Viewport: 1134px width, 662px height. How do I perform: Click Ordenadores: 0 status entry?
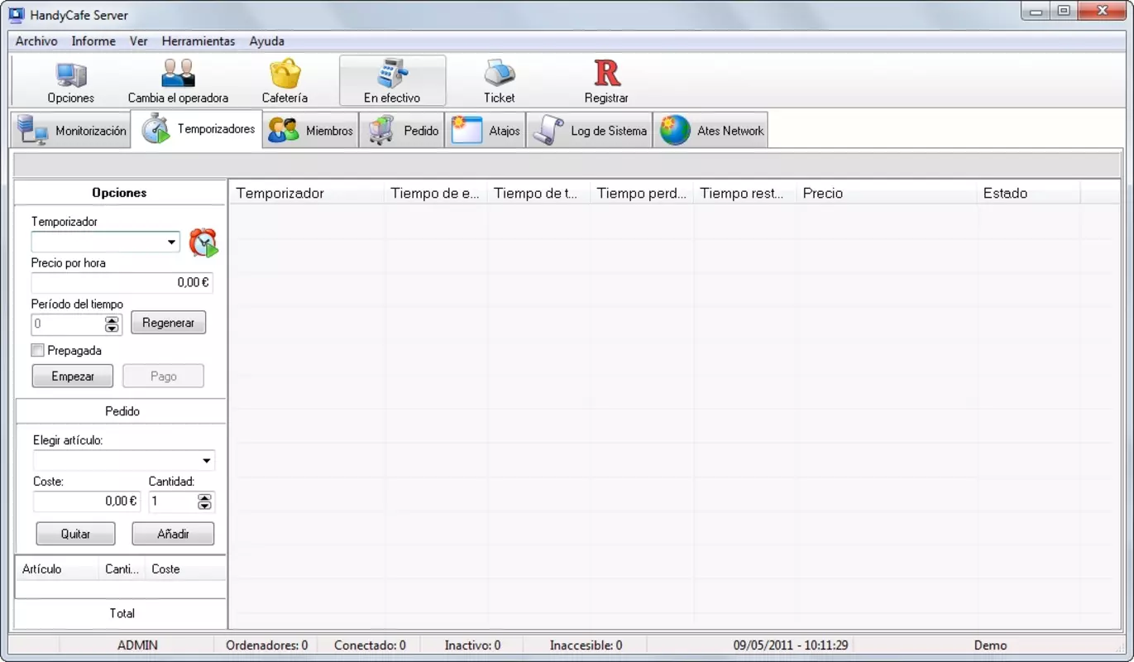coord(266,645)
